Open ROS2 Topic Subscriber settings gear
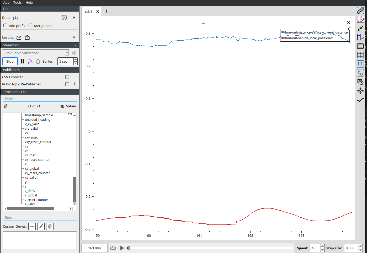 74,53
